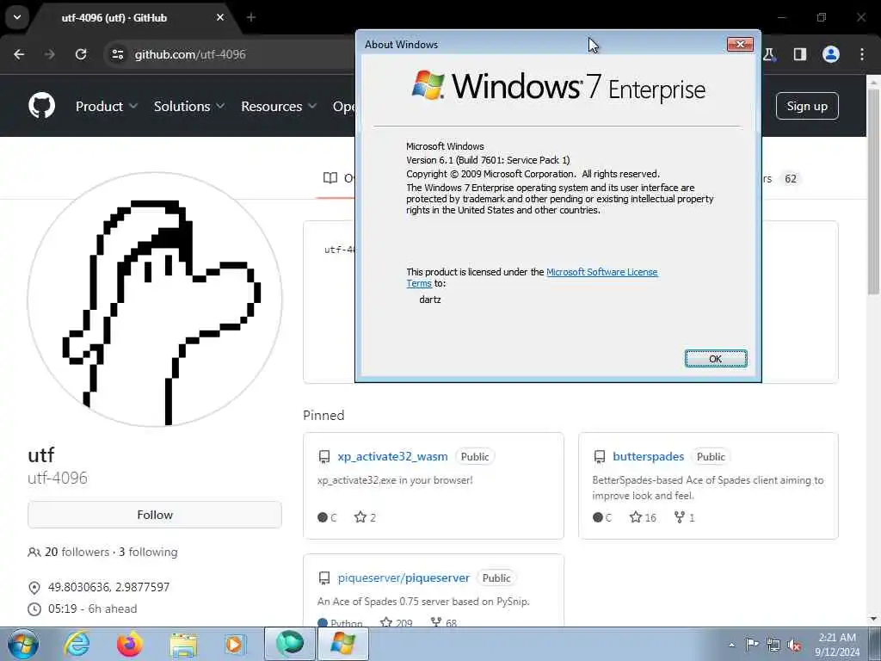Click star count 16 on butterspades
This screenshot has height=661, width=881.
tap(643, 517)
